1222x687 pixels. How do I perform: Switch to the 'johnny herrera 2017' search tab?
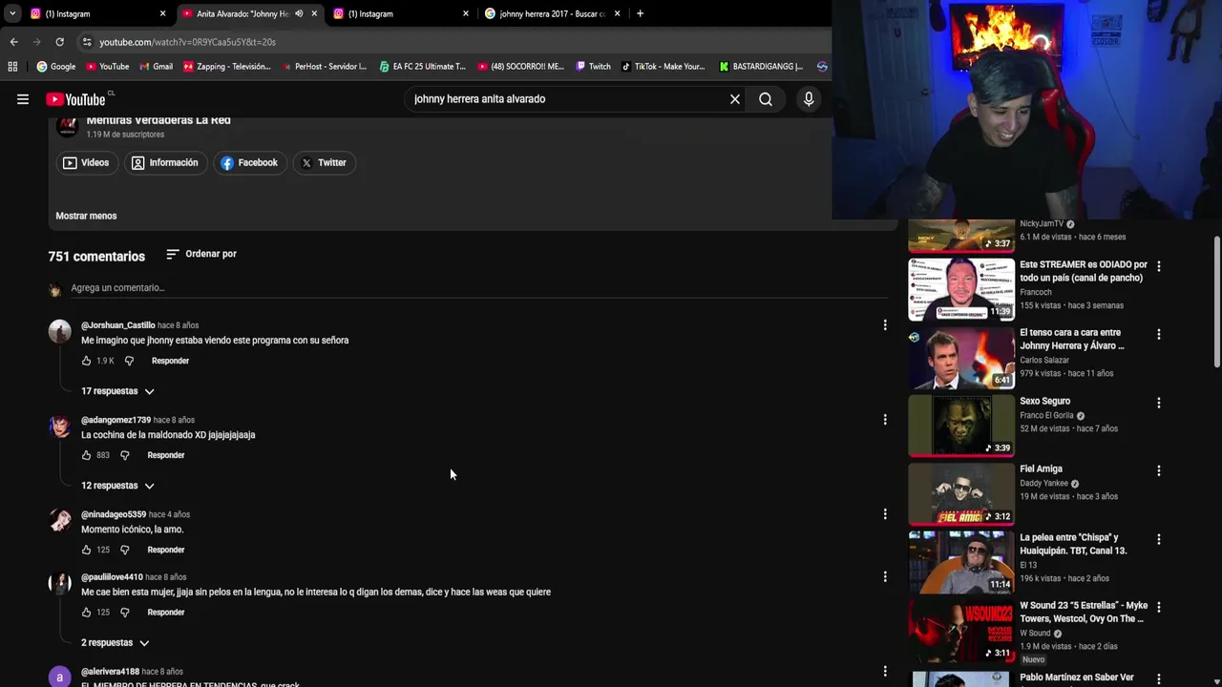point(552,13)
